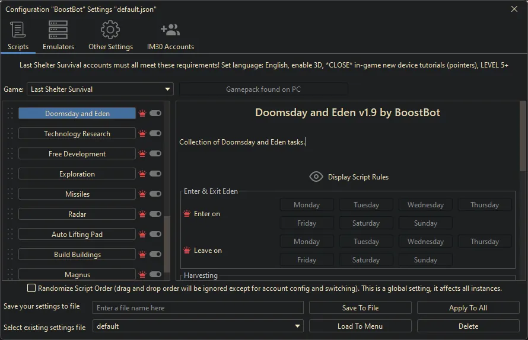Click the crown icon beside Exploration
528x340 pixels.
(x=142, y=174)
